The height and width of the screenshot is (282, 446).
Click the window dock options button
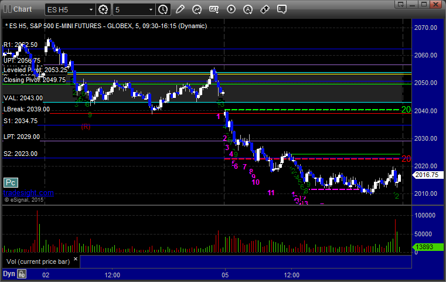pyautogui.click(x=401, y=4)
